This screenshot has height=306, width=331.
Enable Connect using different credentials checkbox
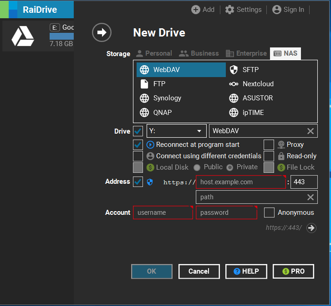[138, 156]
